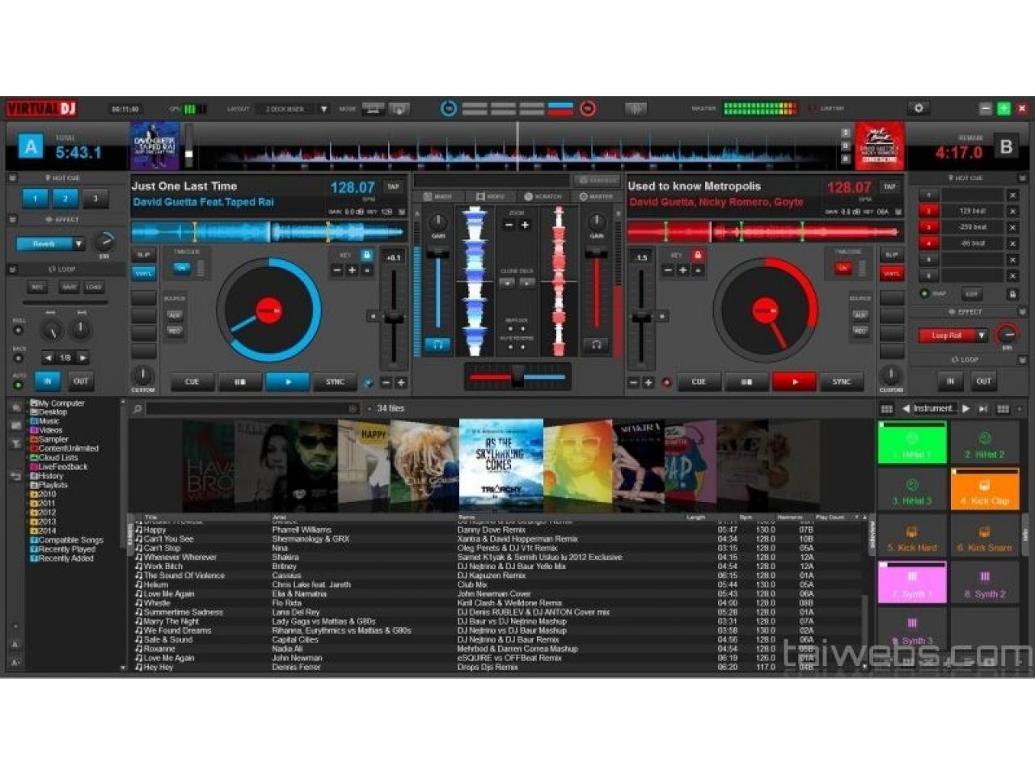Click the blue clock icon near the crossfader assign

(x=448, y=108)
